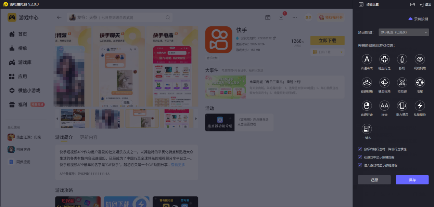434x207 pixels.
Task: Click the 领取福利券 coupon button
Action: (331, 17)
